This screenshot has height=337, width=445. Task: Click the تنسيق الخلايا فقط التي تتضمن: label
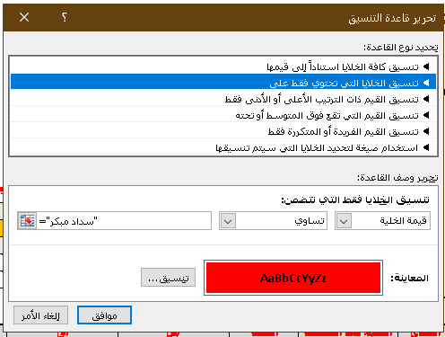pyautogui.click(x=355, y=200)
